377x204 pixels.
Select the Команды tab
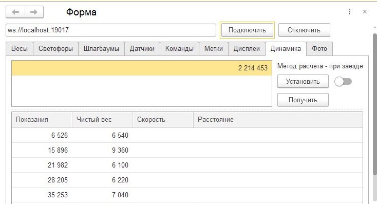point(179,49)
